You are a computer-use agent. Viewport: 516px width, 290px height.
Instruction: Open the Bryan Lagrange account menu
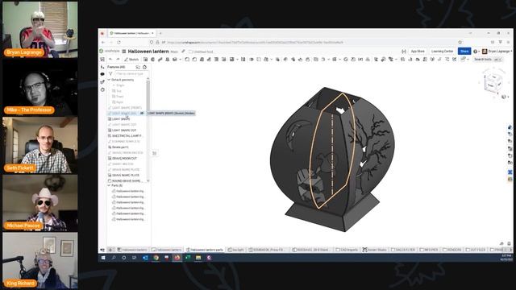pos(497,52)
